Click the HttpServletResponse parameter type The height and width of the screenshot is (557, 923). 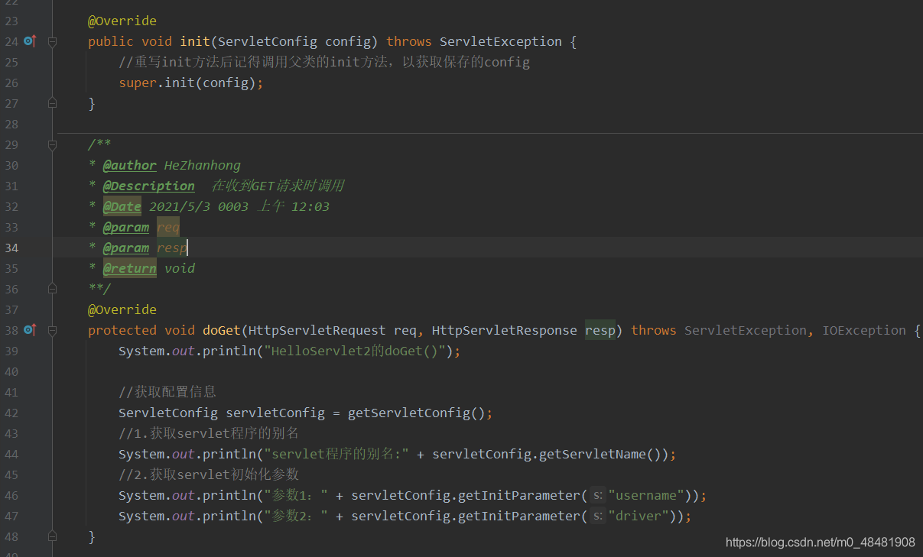pos(505,330)
